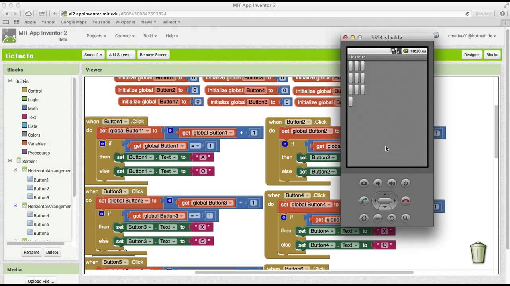Viewport: 510px width, 286px height.
Task: Click the trash can in the Viewer
Action: point(478,252)
